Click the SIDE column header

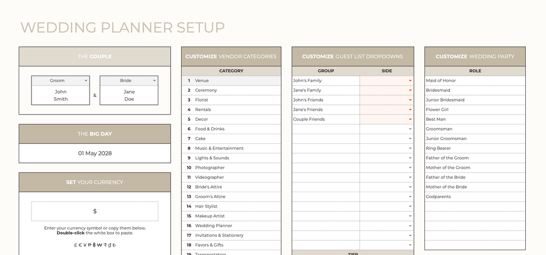(x=387, y=71)
